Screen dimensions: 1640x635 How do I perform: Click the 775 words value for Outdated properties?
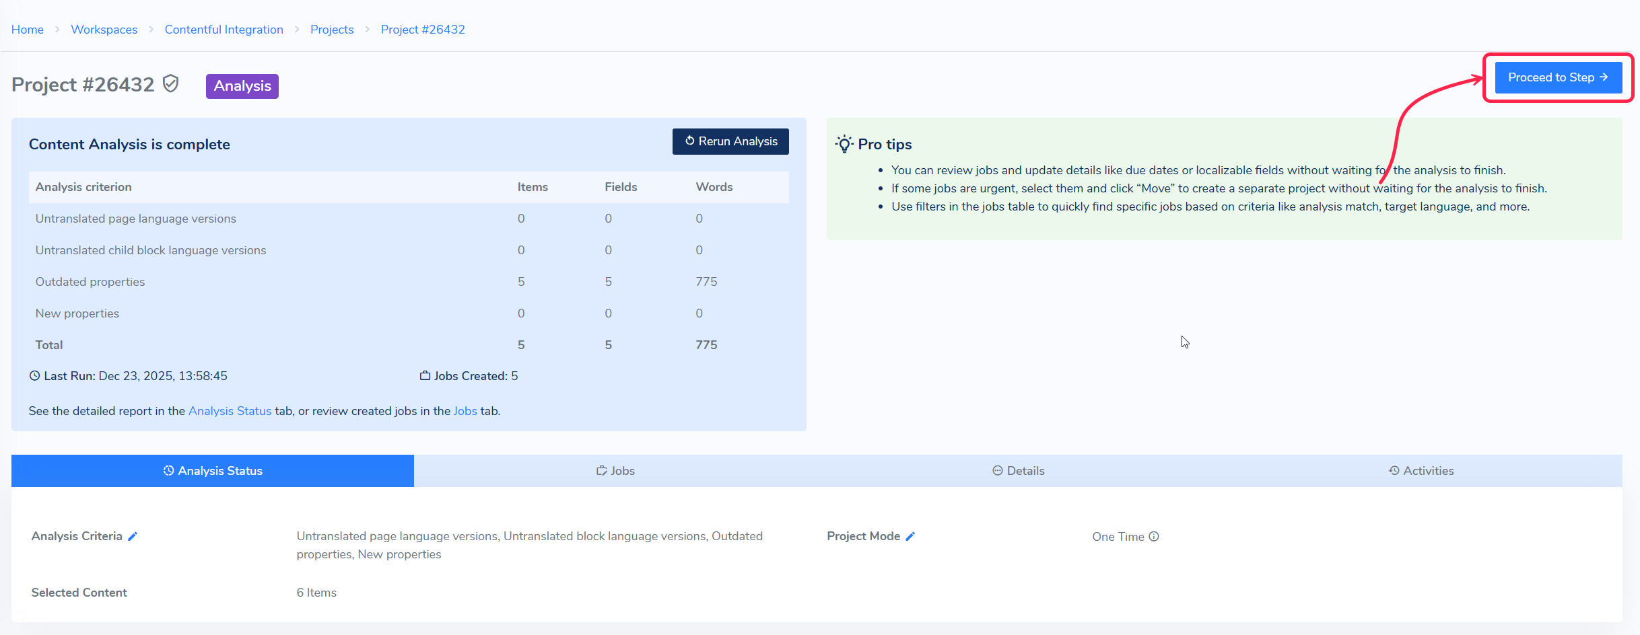pos(707,282)
